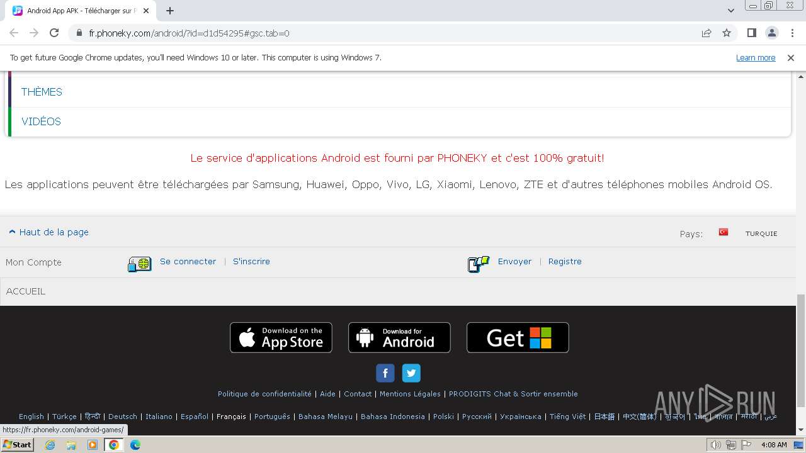The width and height of the screenshot is (806, 453).
Task: Change country via TURQUIE link
Action: pos(761,233)
